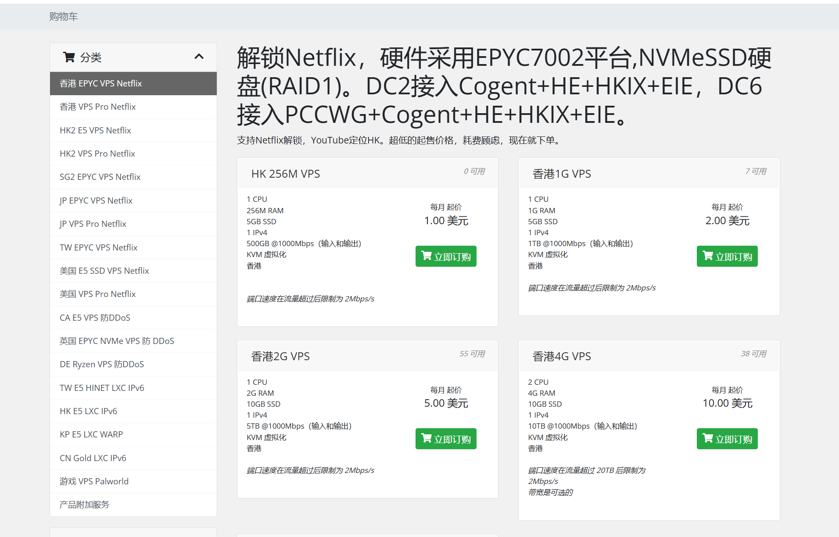Open the 游戏 VPS Palworld category
This screenshot has height=537, width=839.
click(94, 481)
